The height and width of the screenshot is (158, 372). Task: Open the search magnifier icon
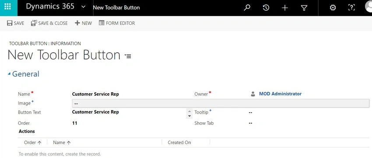(247, 8)
